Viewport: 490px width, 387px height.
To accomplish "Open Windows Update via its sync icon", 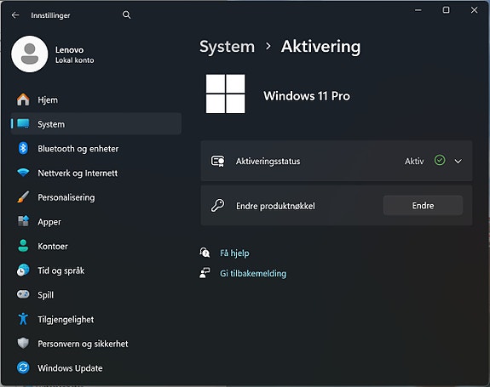I will tap(23, 367).
